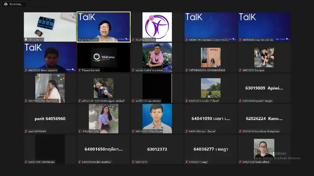
Task: Select the purple logo St_014-Sripatum tile
Action: [x=157, y=27]
